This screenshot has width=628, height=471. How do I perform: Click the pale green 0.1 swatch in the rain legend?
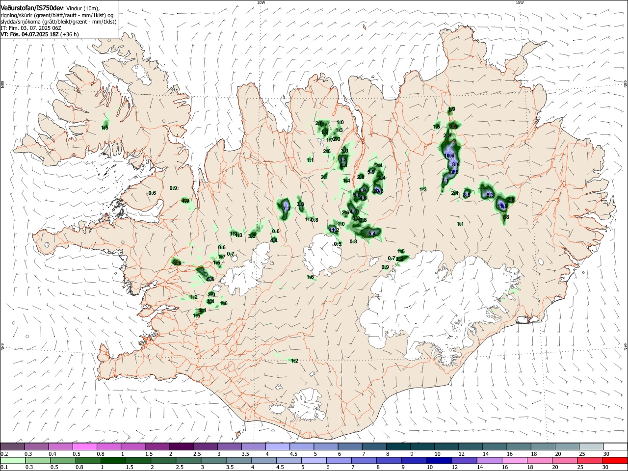click(x=13, y=461)
